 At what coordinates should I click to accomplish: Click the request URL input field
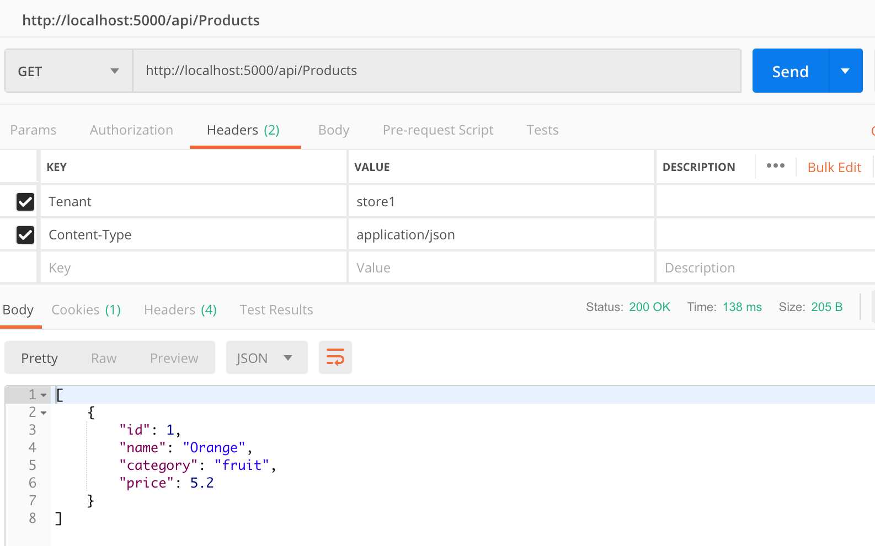[437, 71]
